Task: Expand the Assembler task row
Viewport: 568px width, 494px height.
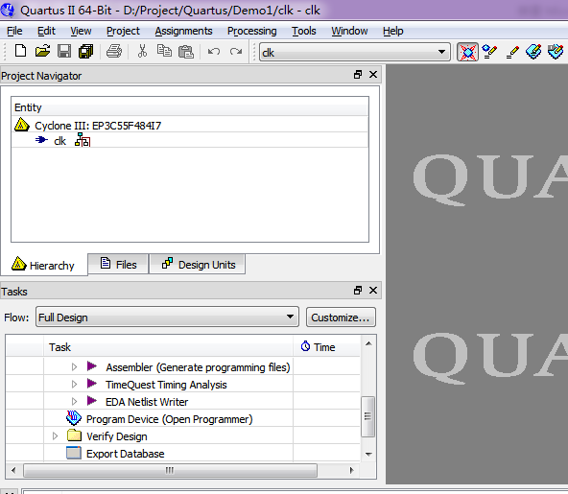Action: [x=74, y=366]
